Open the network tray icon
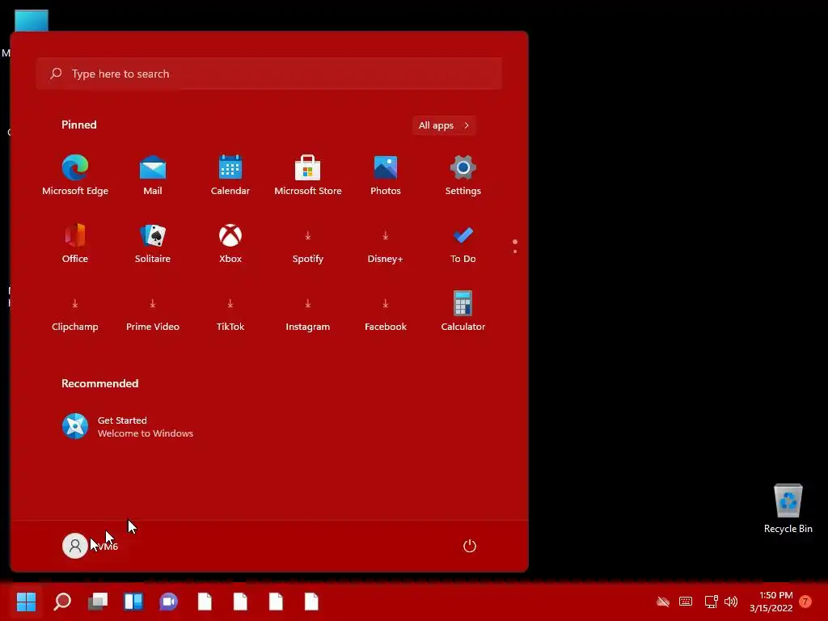The width and height of the screenshot is (828, 621). pyautogui.click(x=711, y=602)
